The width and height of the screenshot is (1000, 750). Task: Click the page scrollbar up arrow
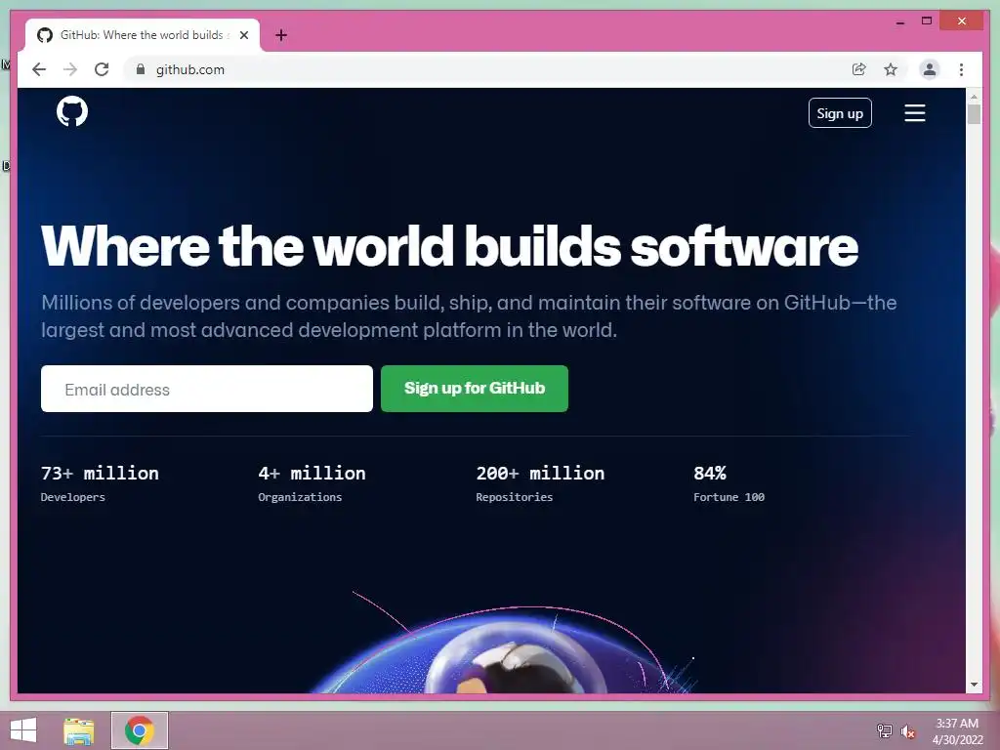pyautogui.click(x=974, y=97)
